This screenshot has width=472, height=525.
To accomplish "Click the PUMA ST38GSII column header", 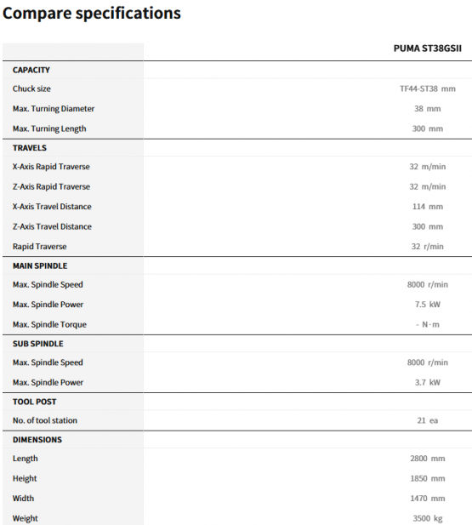I will pyautogui.click(x=427, y=49).
